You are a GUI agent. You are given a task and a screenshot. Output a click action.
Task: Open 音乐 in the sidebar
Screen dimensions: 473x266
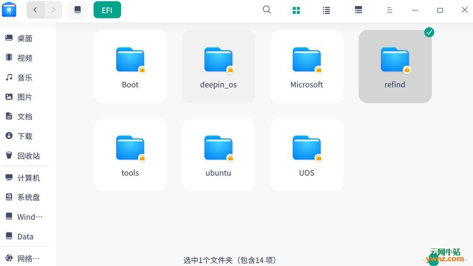point(24,78)
